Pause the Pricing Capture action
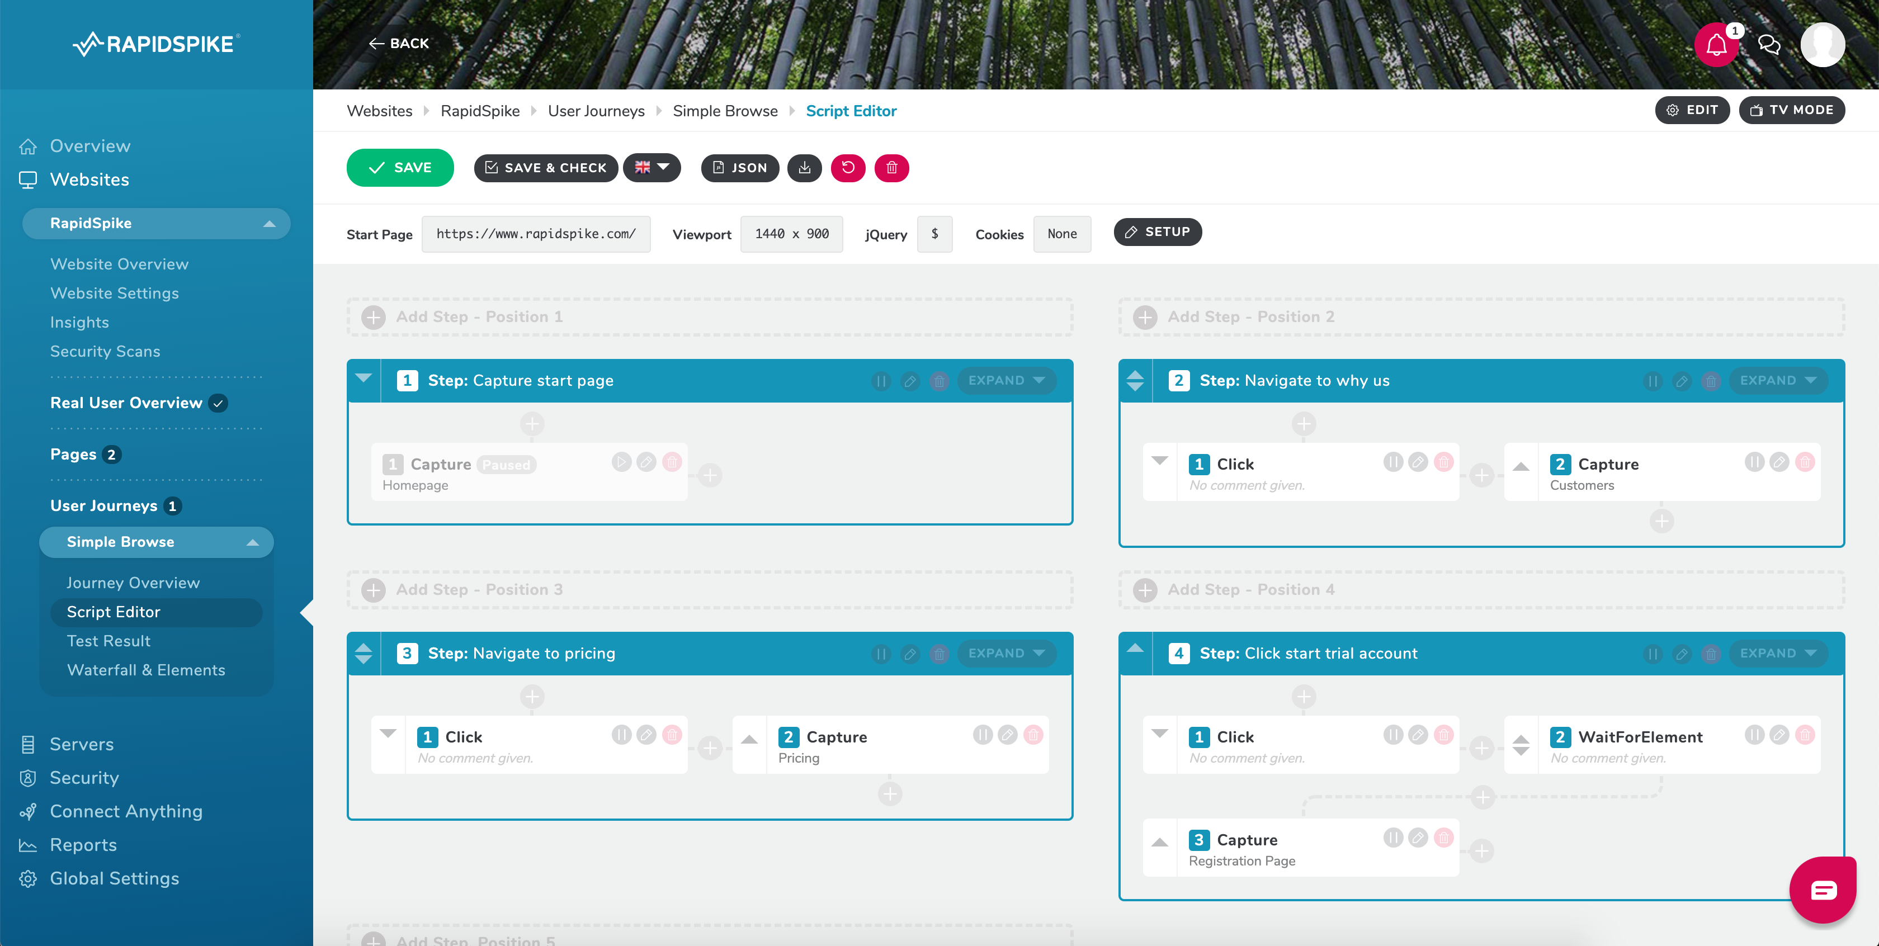The image size is (1879, 946). coord(983,735)
